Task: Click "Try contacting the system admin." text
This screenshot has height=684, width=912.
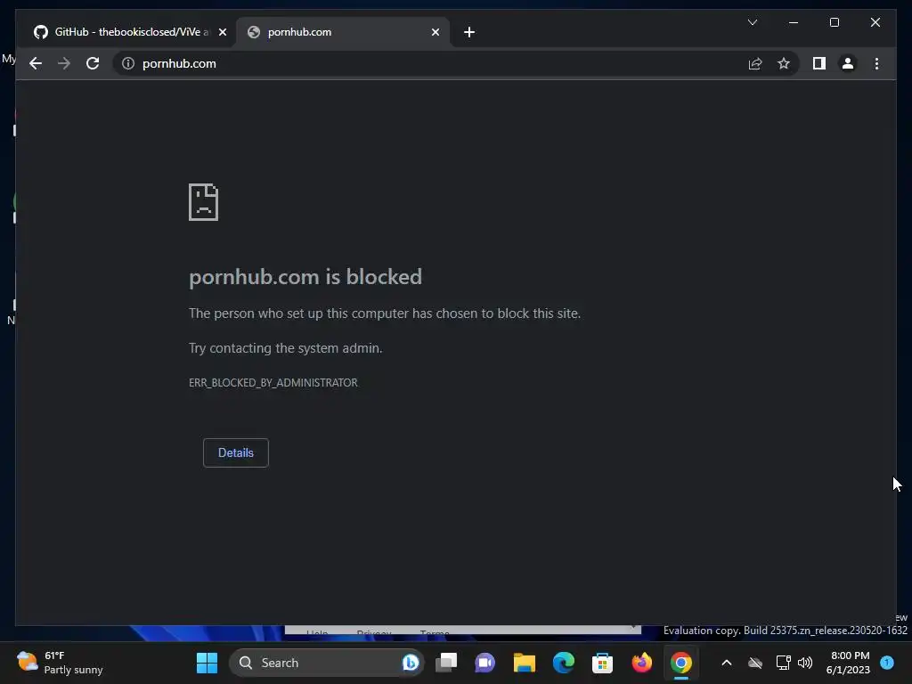Action: pyautogui.click(x=286, y=348)
